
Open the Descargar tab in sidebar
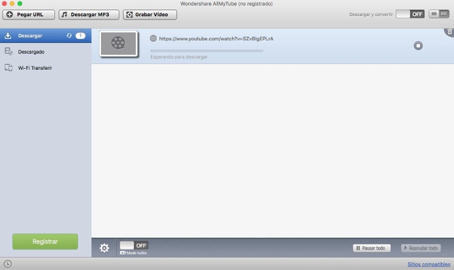(46, 36)
